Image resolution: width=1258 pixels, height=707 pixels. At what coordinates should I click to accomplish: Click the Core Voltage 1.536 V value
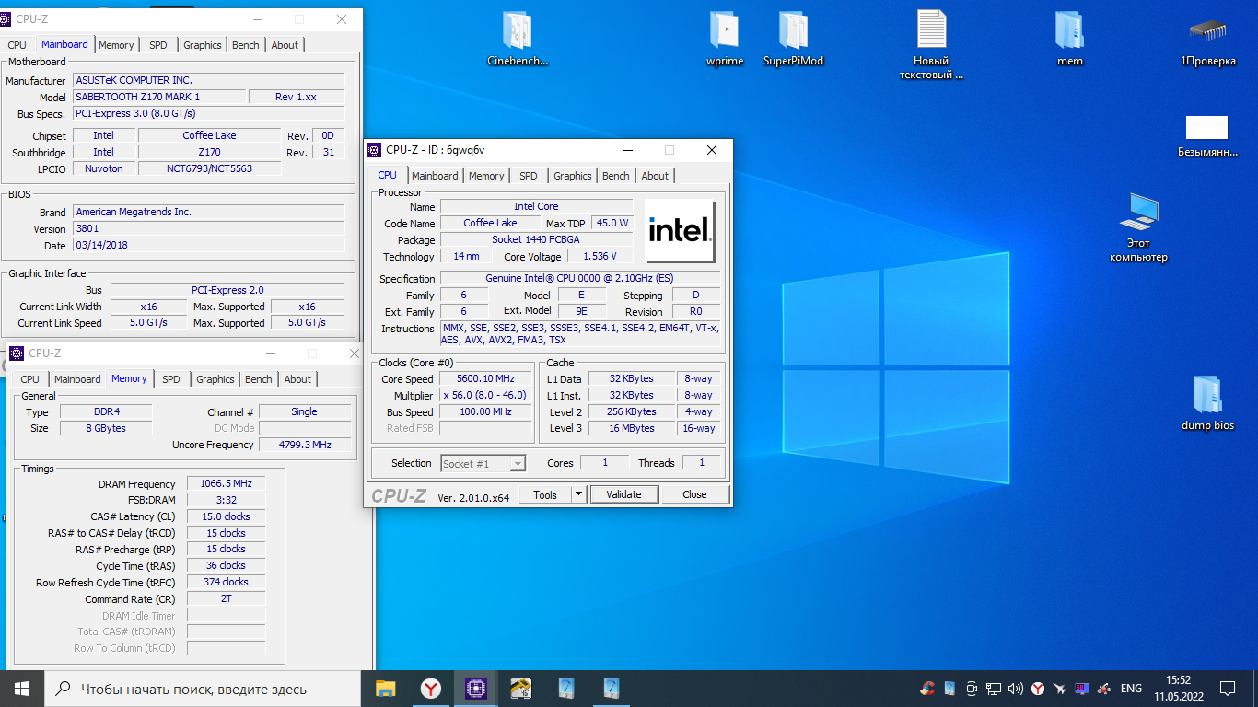click(x=600, y=256)
